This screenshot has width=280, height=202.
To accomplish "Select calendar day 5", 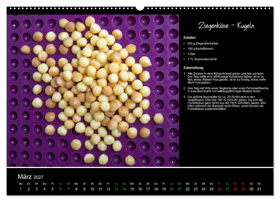I will pyautogui.click(x=52, y=189).
